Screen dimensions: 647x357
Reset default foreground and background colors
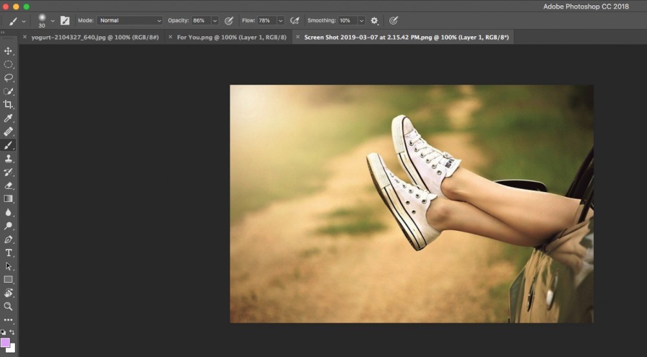pos(3,332)
